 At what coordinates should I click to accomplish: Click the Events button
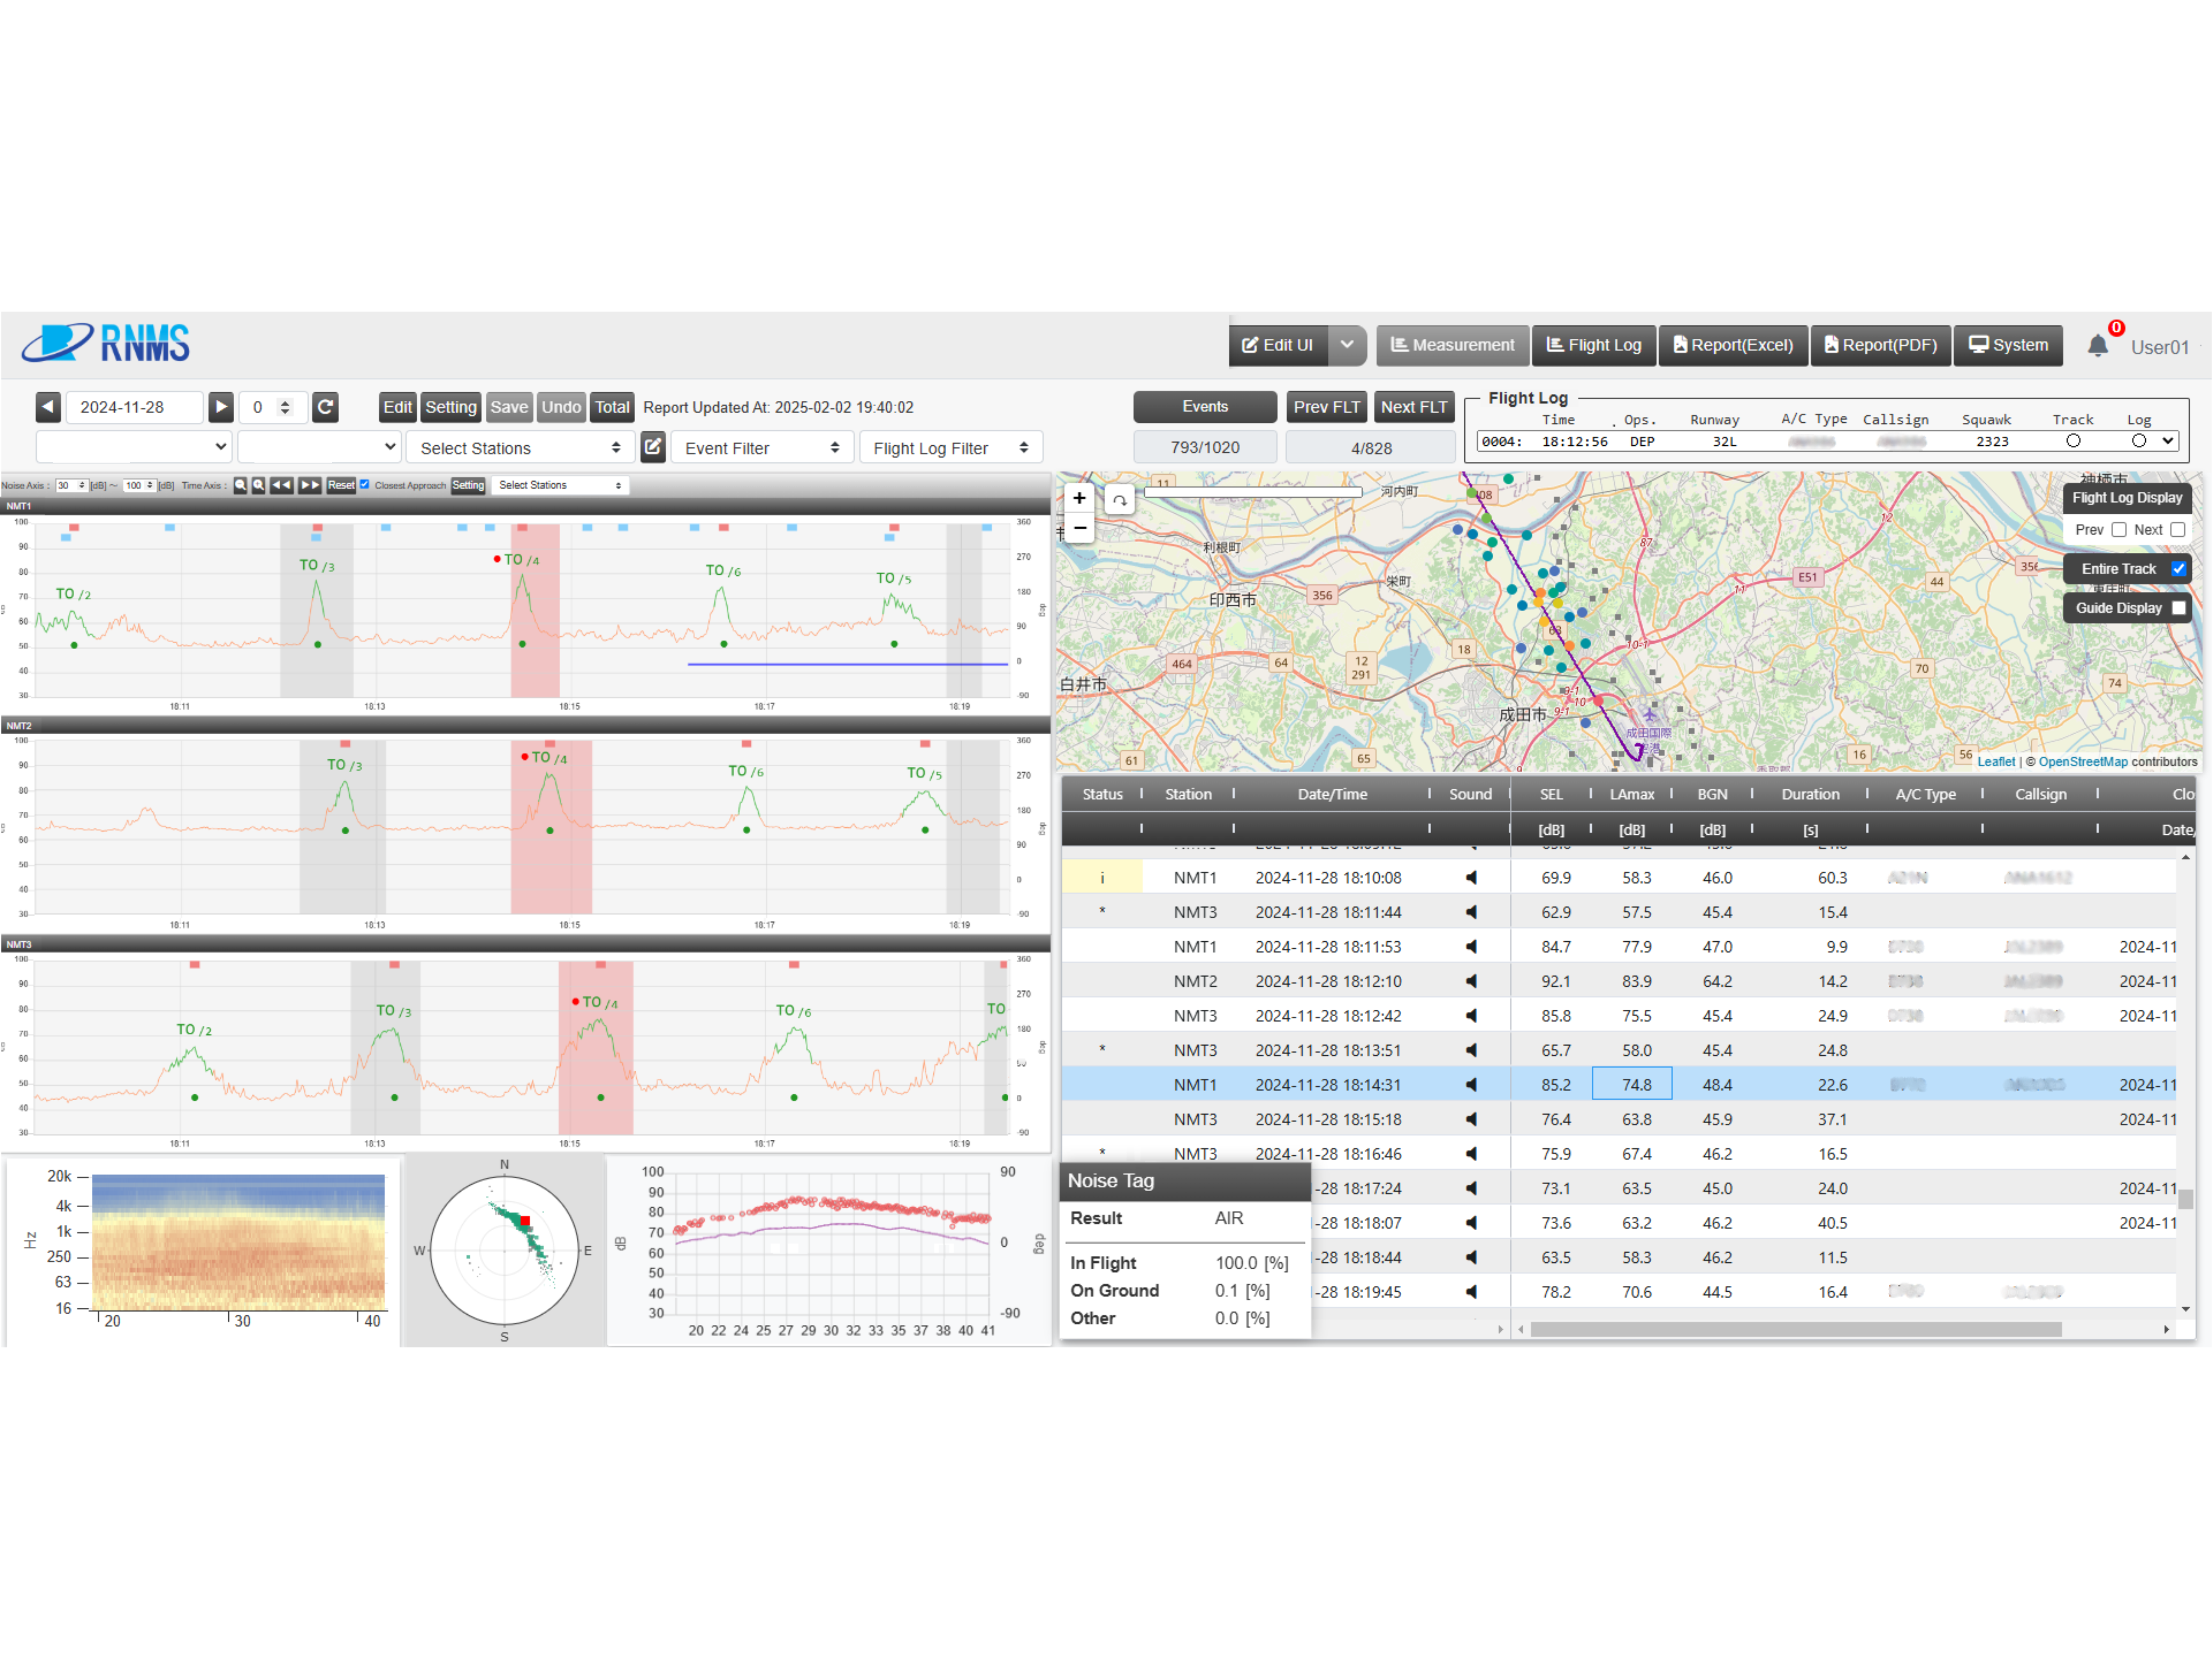click(1205, 407)
